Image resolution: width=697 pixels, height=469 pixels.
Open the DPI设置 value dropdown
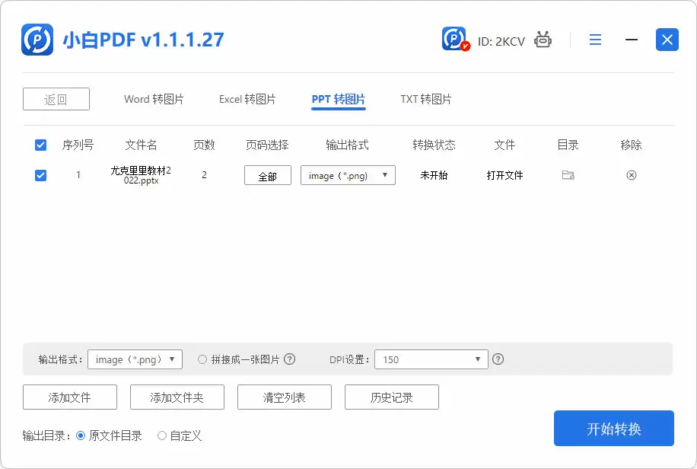click(x=431, y=359)
